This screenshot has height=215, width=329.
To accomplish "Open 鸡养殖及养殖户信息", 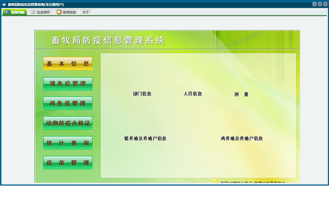I will tap(242, 138).
